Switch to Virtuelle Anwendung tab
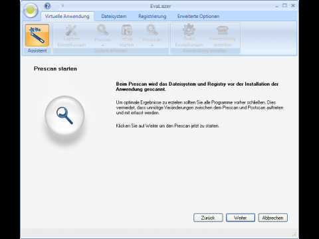This screenshot has width=319, height=239. (67, 17)
